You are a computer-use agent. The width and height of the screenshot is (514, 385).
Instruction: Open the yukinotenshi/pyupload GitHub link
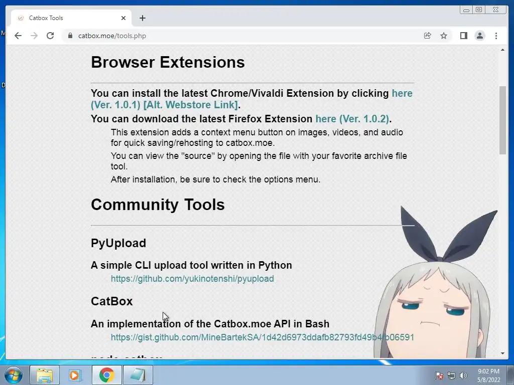(192, 279)
